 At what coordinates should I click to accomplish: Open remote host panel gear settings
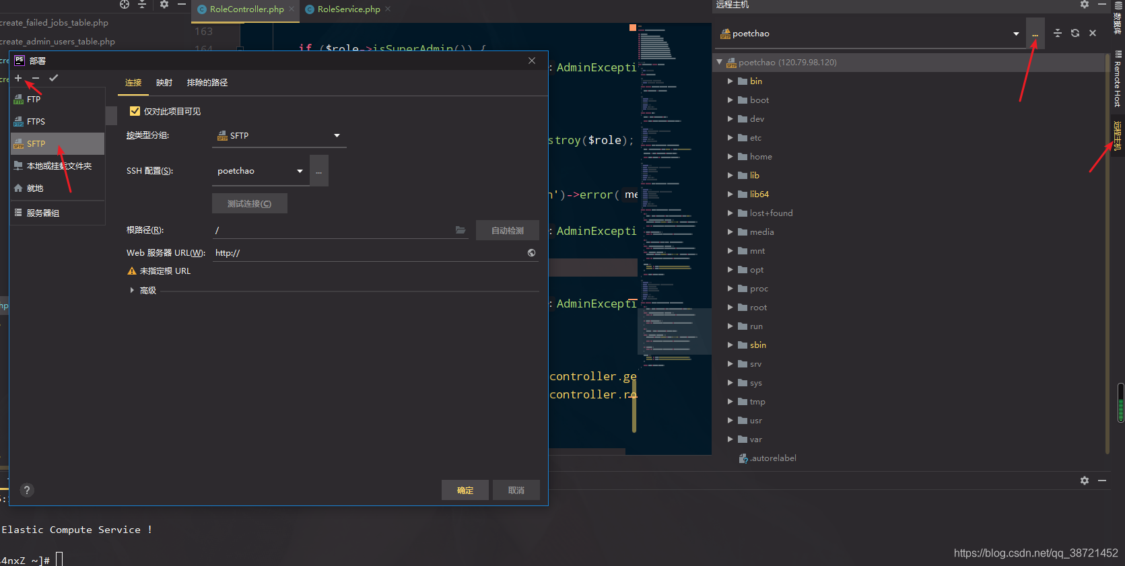pos(1085,4)
